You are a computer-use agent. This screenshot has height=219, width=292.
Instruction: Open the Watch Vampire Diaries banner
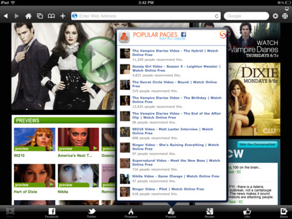(254, 41)
